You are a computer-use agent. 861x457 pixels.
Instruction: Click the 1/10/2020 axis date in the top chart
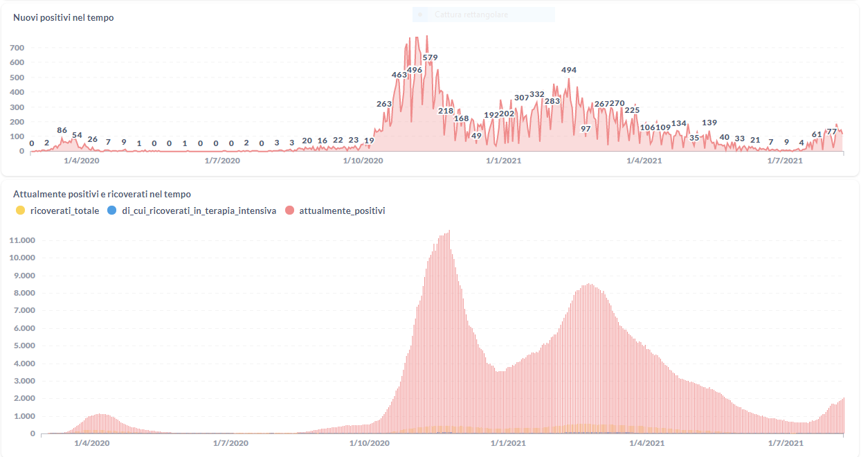coord(363,161)
